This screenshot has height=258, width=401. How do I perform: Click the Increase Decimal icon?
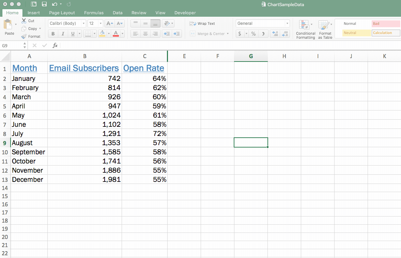tap(275, 34)
